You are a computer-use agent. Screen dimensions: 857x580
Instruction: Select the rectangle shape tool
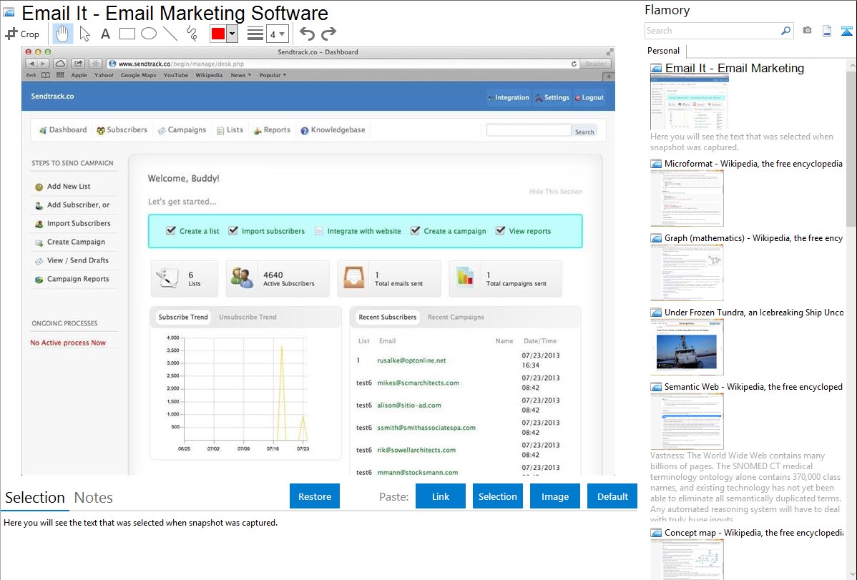tap(127, 34)
